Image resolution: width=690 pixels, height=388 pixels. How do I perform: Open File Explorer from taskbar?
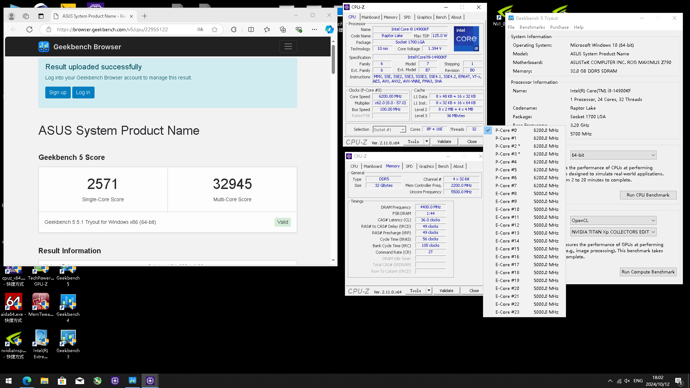pyautogui.click(x=44, y=381)
